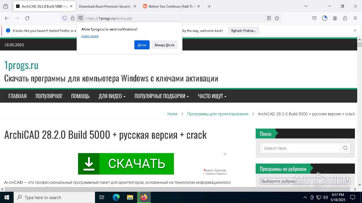
Task: Click Always Block notifications button
Action: click(164, 45)
